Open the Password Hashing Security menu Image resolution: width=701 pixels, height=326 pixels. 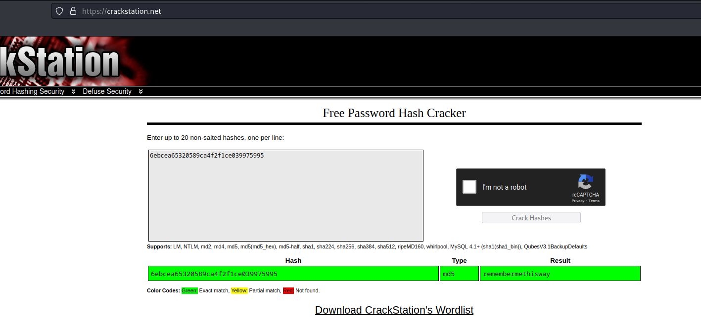pos(32,91)
